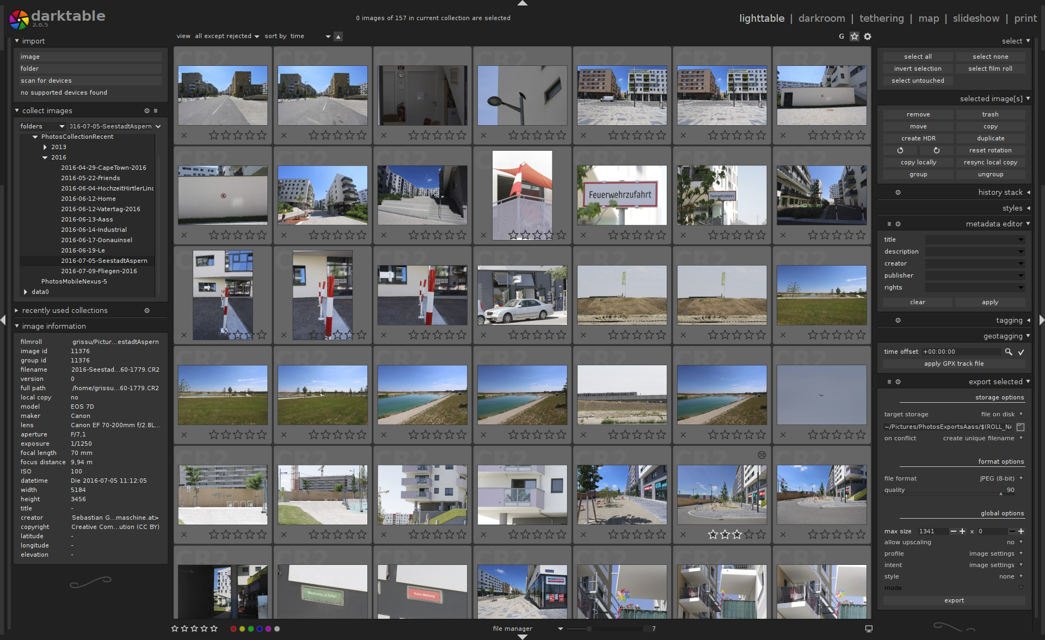Reject the first thumbnail with its X
Viewport: 1045px width, 640px height.
(x=184, y=136)
